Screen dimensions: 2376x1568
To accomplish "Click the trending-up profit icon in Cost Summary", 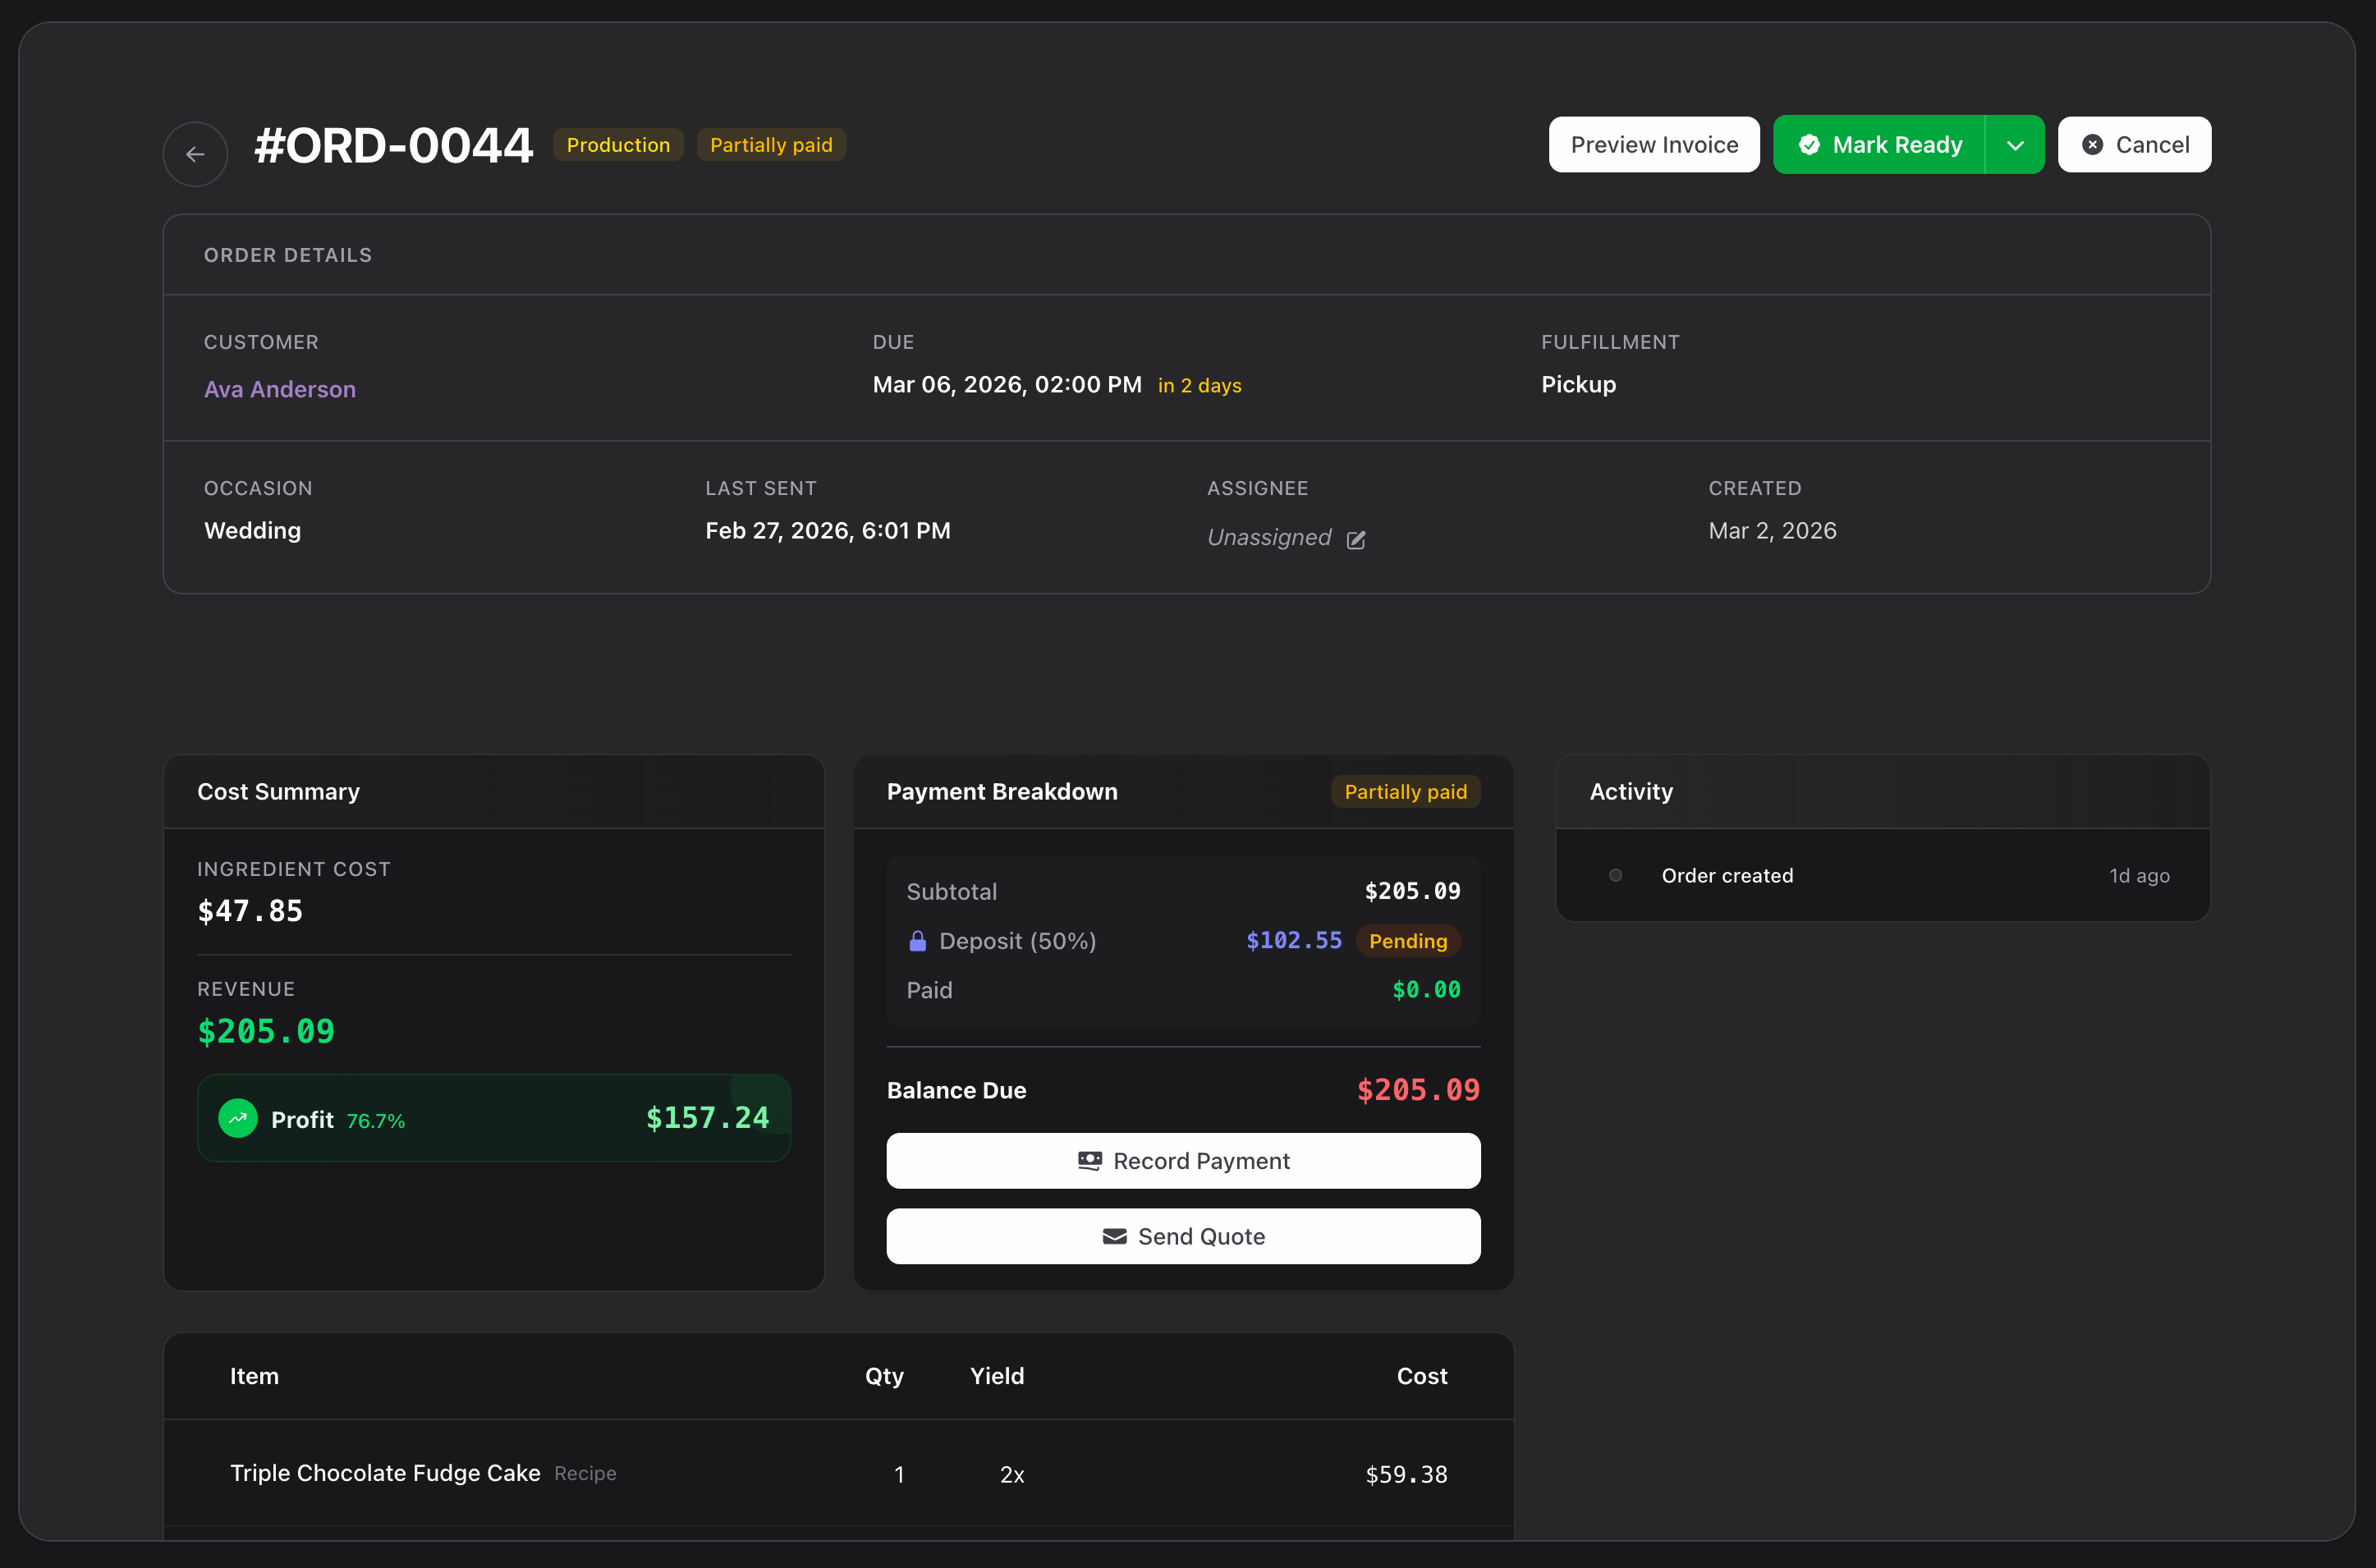I will pyautogui.click(x=237, y=1119).
